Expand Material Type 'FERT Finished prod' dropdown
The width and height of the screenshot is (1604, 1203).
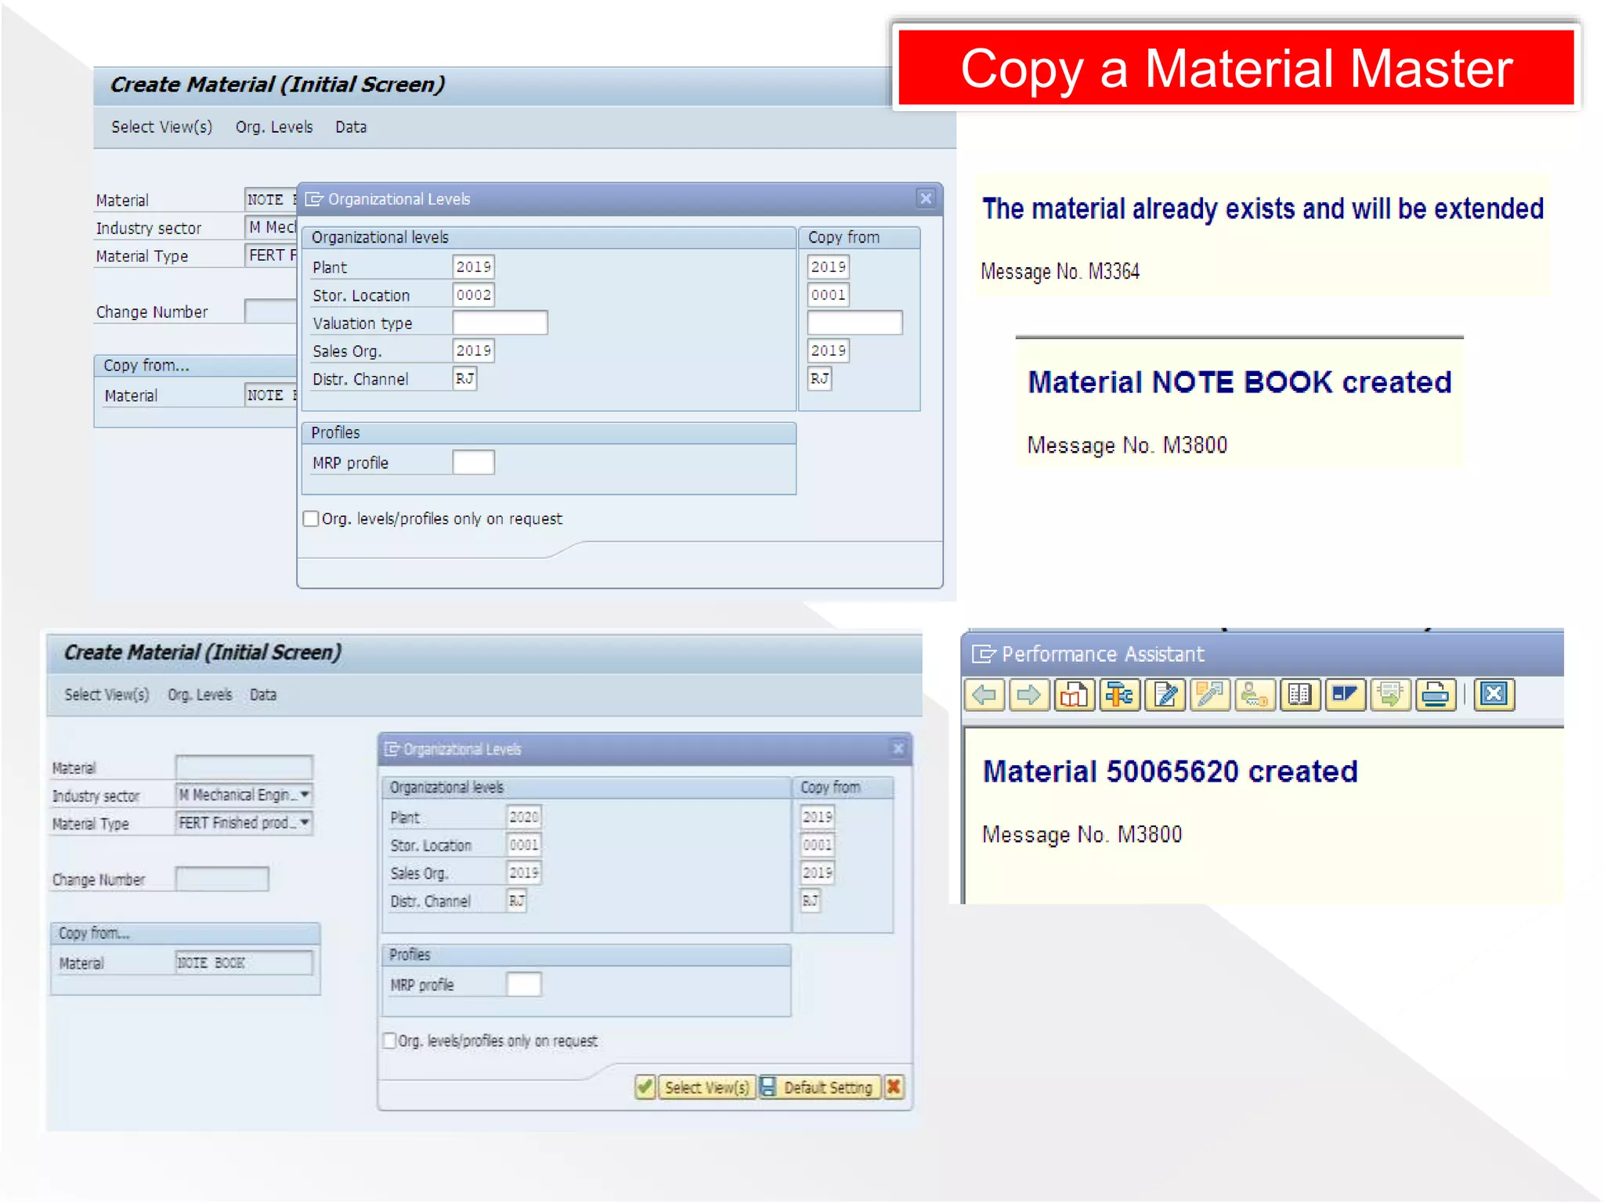click(305, 822)
